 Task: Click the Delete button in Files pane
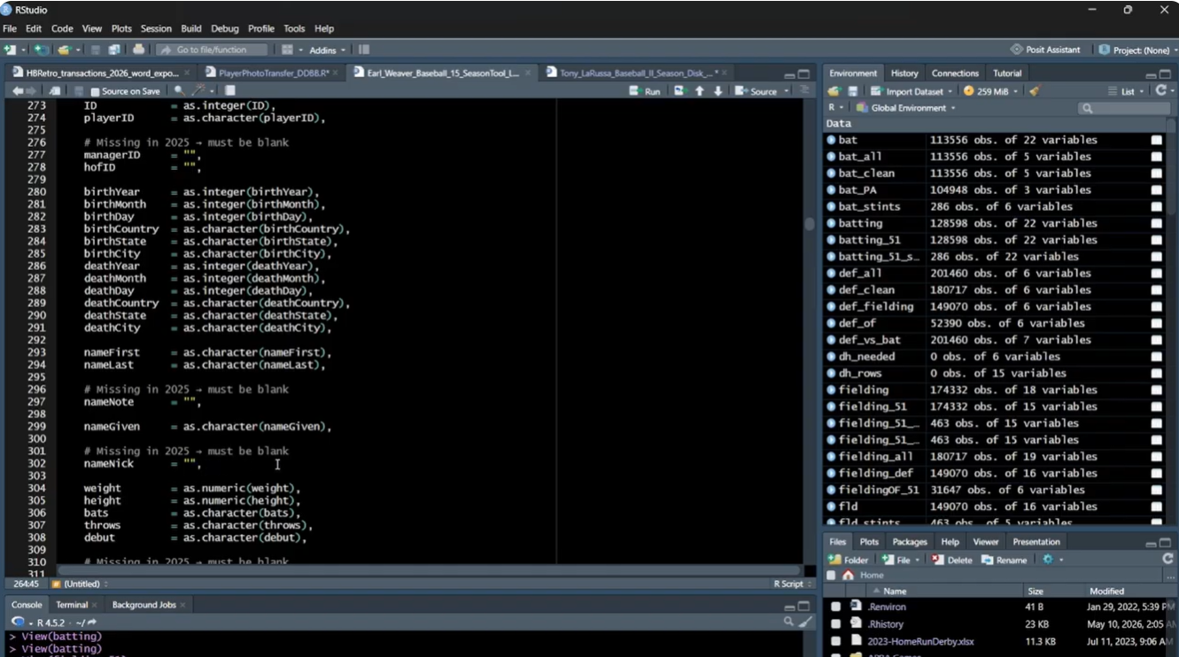click(952, 560)
